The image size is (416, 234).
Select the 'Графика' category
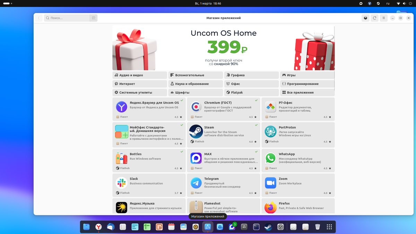(251, 75)
